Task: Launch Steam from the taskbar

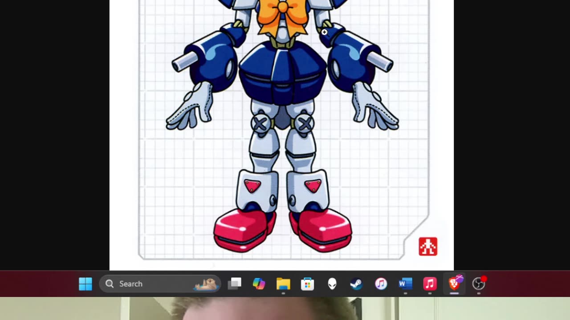Action: [x=356, y=284]
